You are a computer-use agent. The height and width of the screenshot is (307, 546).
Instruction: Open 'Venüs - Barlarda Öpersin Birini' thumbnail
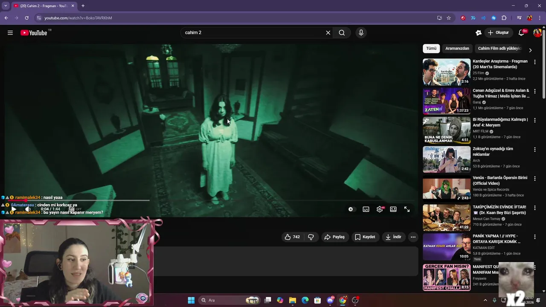coord(447,189)
